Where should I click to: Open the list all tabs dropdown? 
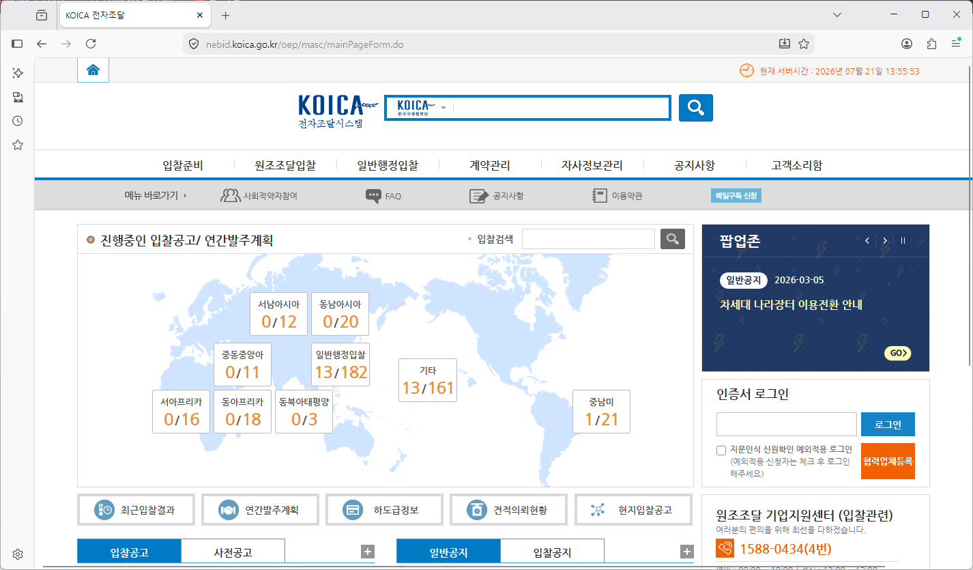(838, 14)
